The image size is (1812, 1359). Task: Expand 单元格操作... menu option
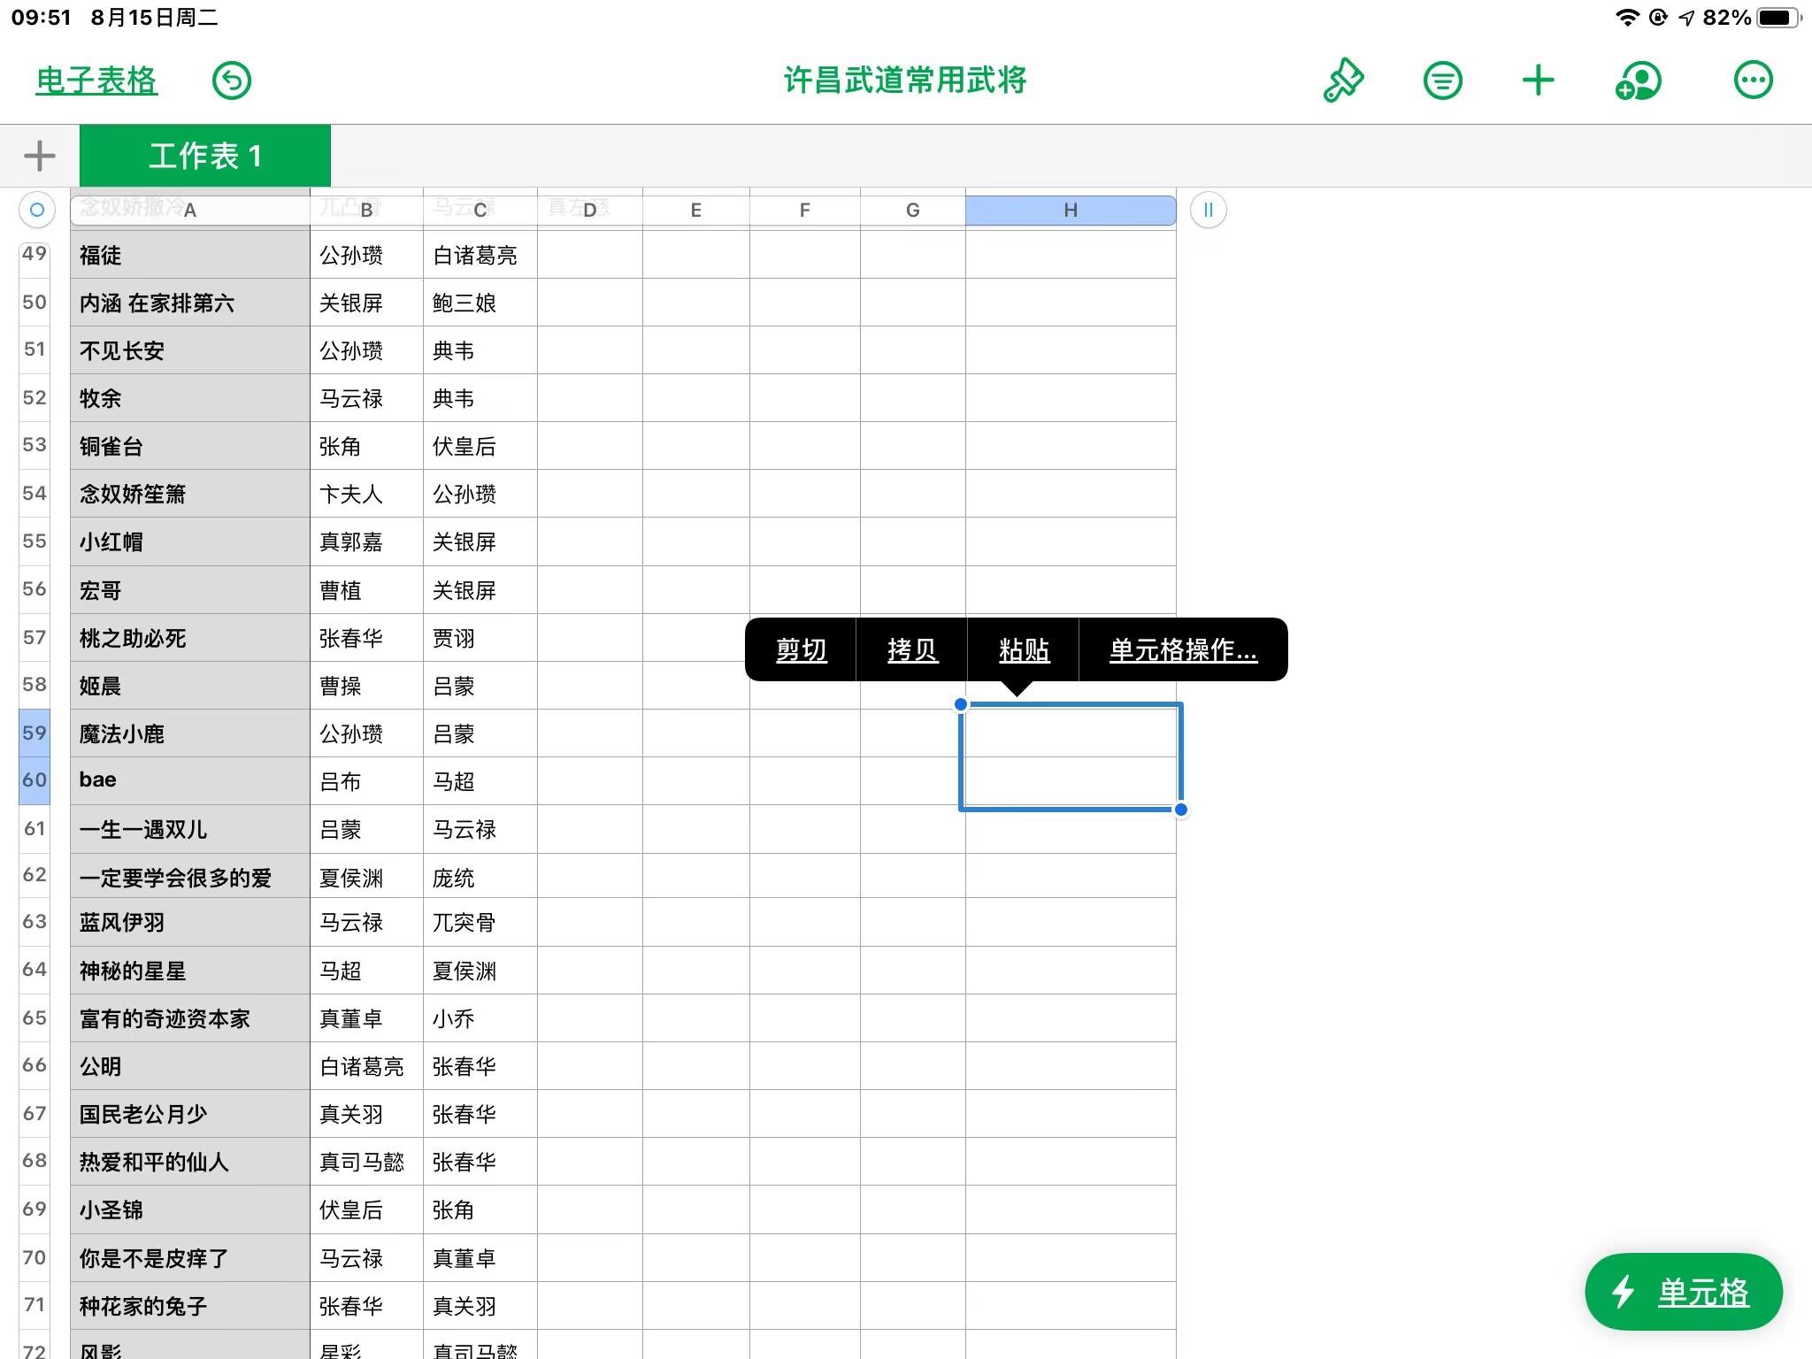(1183, 650)
